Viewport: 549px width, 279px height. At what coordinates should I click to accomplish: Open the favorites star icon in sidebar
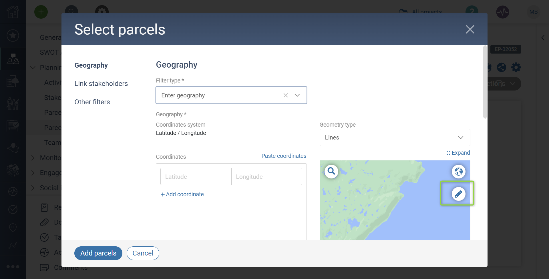coord(13,36)
